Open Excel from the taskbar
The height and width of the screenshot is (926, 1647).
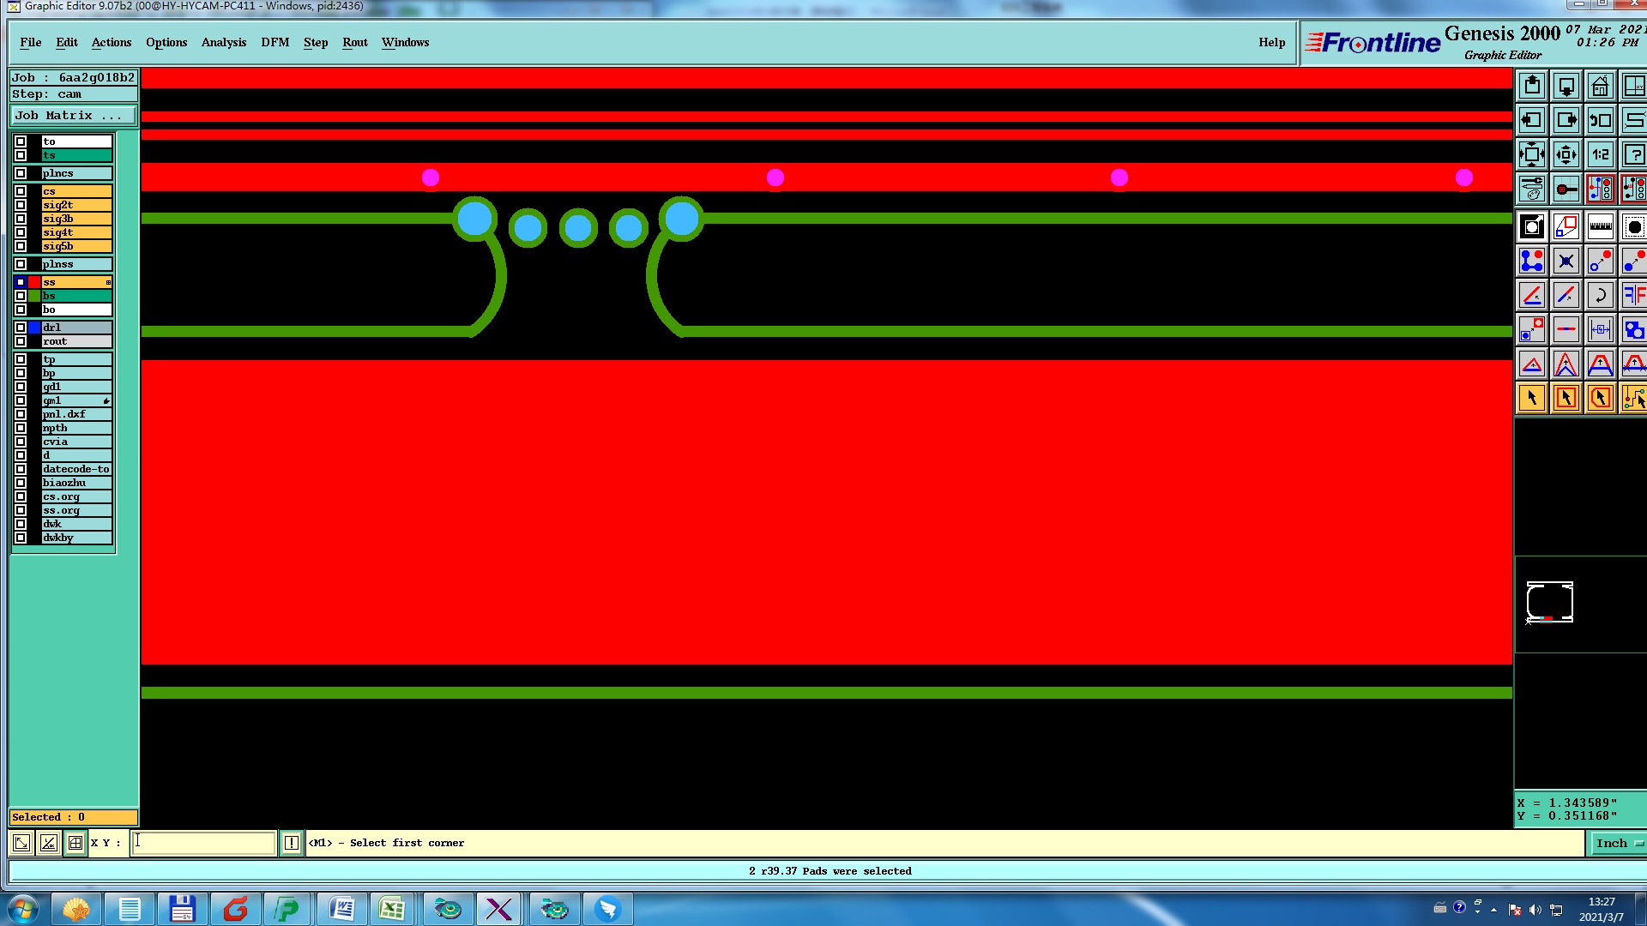pos(392,909)
